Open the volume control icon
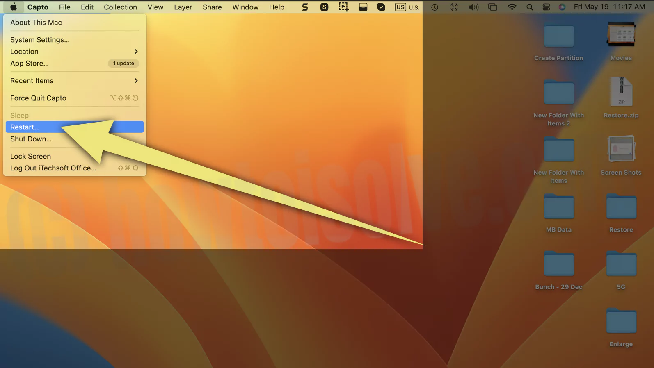This screenshot has width=654, height=368. 473,7
